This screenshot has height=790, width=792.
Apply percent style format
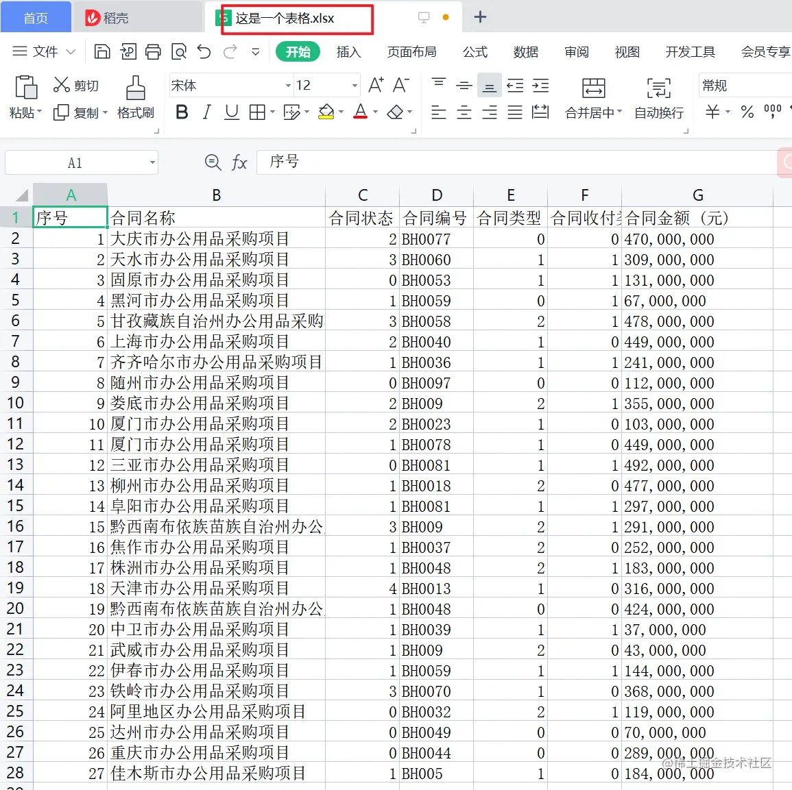click(747, 112)
